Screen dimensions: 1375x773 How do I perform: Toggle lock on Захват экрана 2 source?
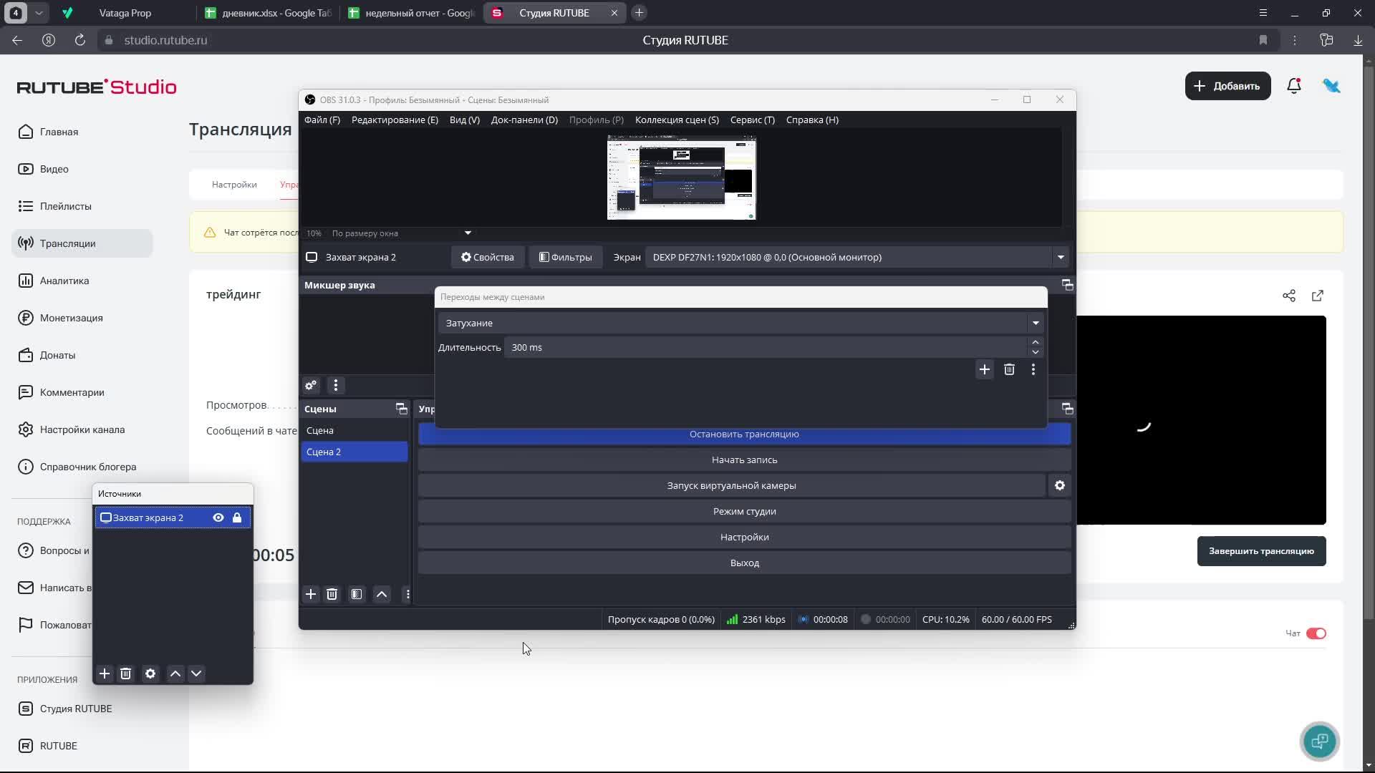(x=237, y=517)
